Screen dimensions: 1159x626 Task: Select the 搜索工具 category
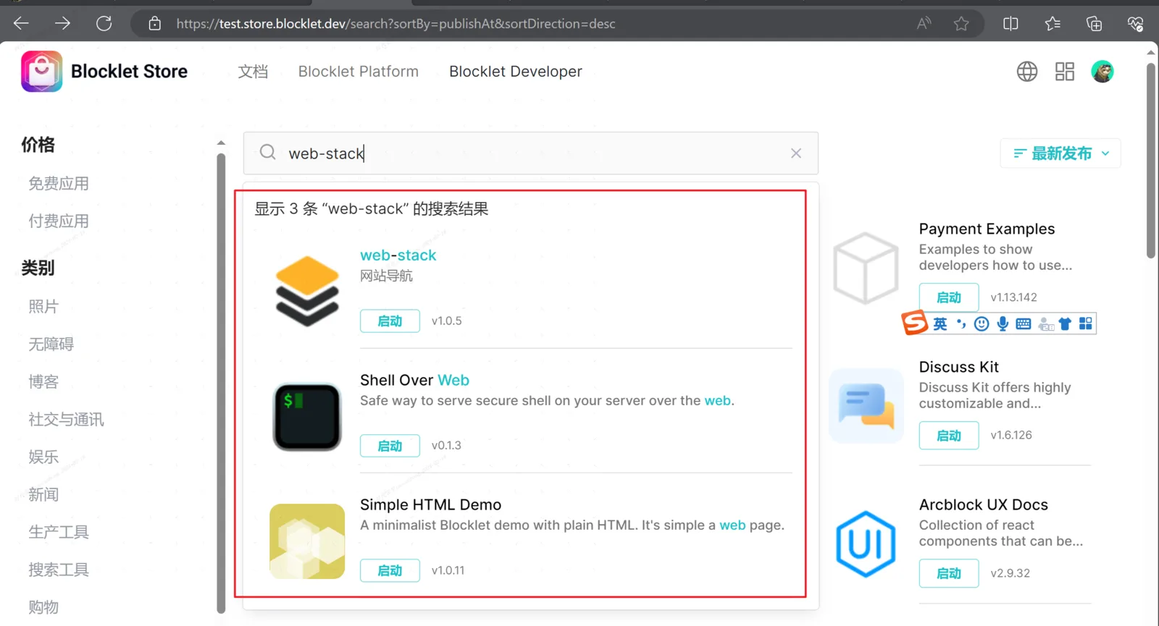click(x=59, y=570)
